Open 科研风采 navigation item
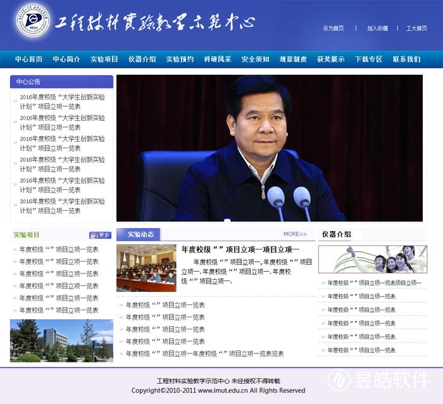This screenshot has height=404, width=443. (218, 60)
